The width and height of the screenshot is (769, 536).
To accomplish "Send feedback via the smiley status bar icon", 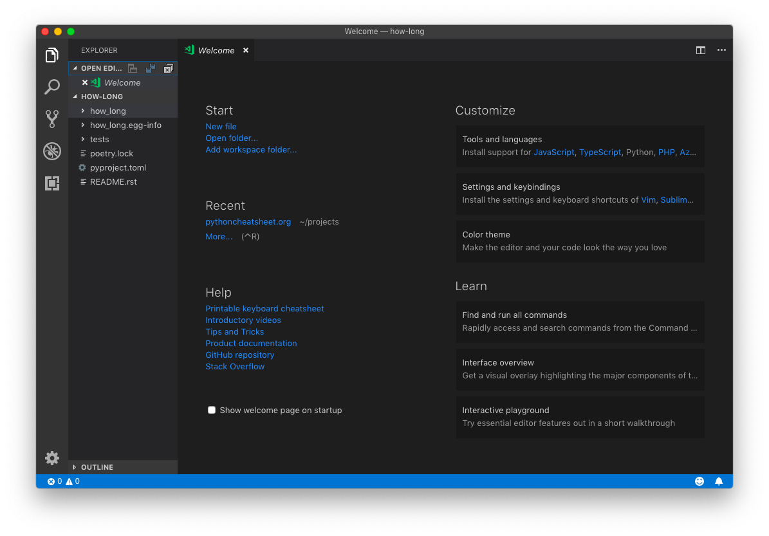I will tap(700, 481).
